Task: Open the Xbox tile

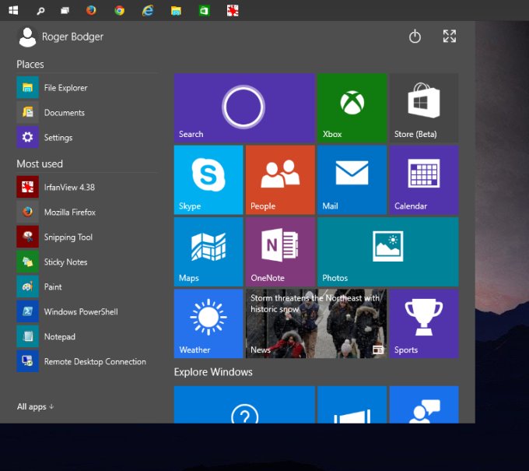Action: [x=352, y=107]
